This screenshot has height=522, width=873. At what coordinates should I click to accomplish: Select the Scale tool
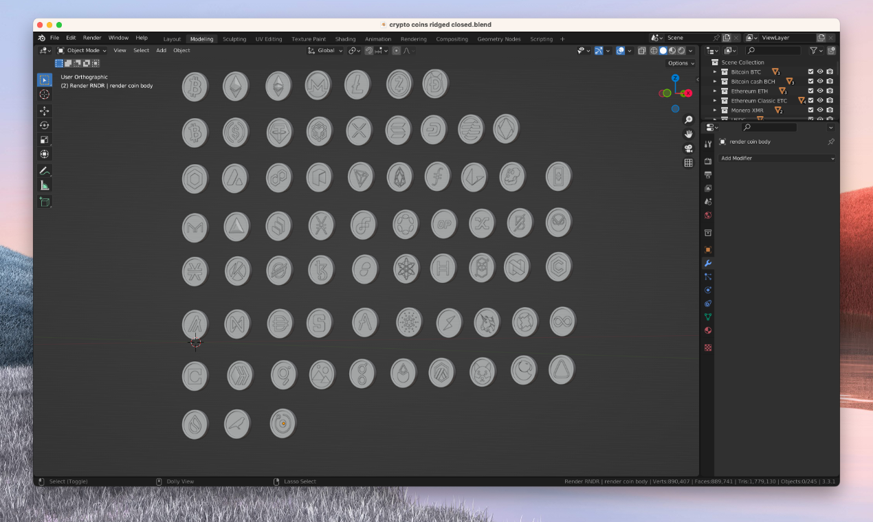pos(45,139)
